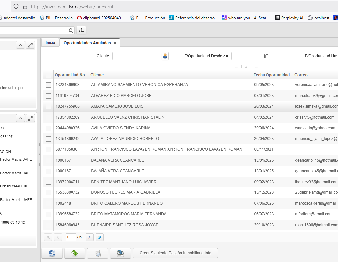Click the green arrow process button
Image resolution: width=338 pixels, height=262 pixels.
pos(75,253)
